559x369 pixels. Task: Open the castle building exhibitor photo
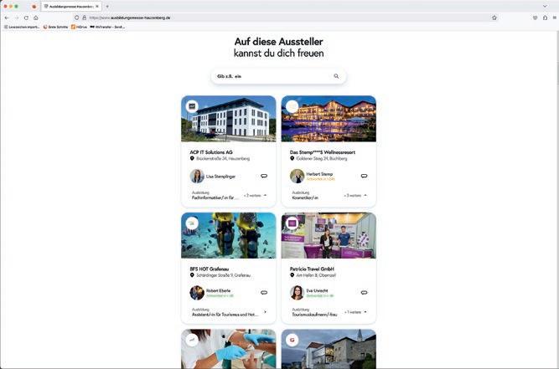[329, 349]
